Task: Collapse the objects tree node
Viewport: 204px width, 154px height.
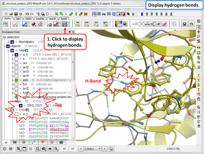Action: pos(5,46)
